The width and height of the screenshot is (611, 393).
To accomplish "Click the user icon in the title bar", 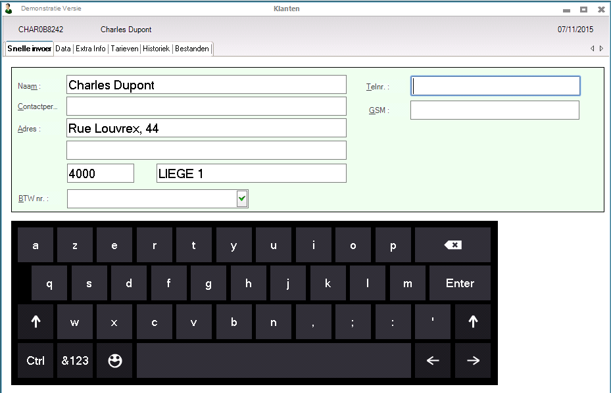I will pos(9,9).
